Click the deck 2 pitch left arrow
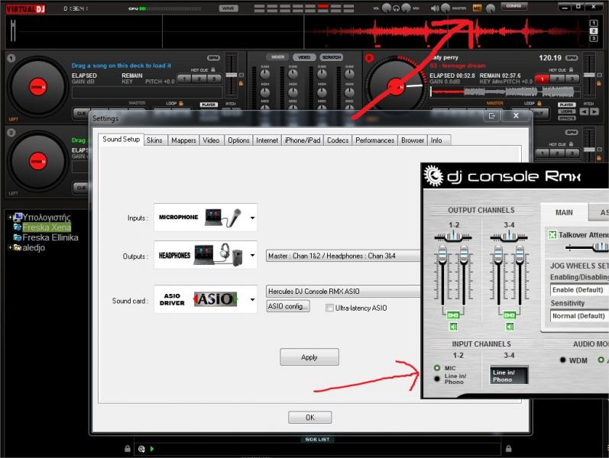Image resolution: width=609 pixels, height=458 pixels. (584, 111)
